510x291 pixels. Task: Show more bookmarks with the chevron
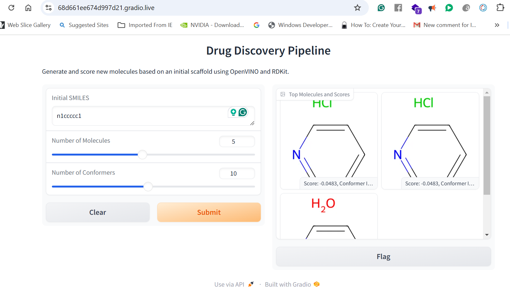click(x=497, y=25)
